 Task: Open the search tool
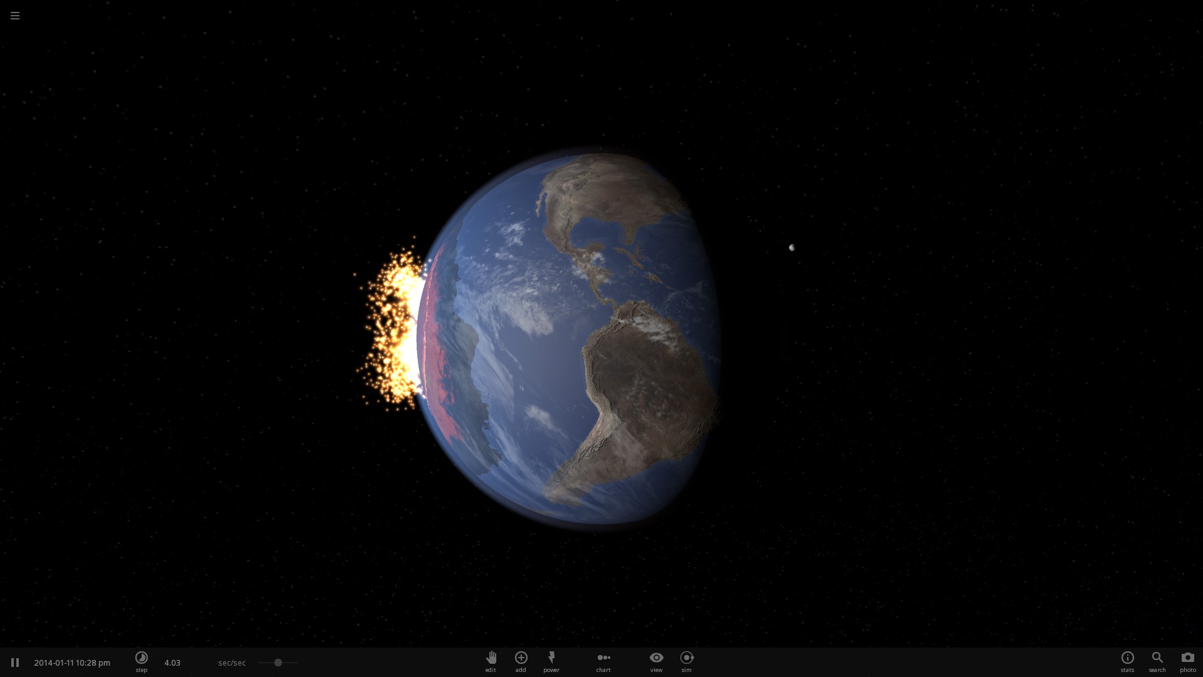[x=1157, y=658]
